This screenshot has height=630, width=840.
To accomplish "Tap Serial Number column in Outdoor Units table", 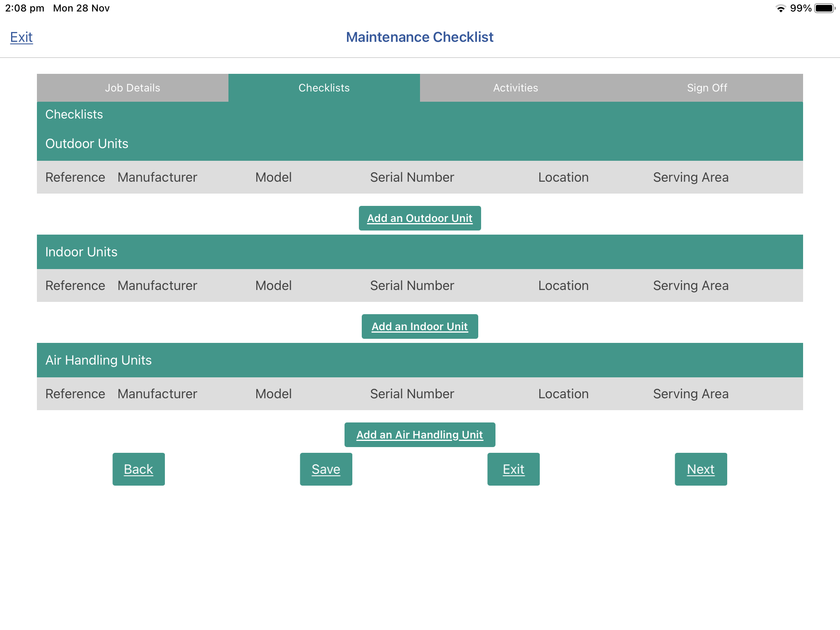I will 412,177.
